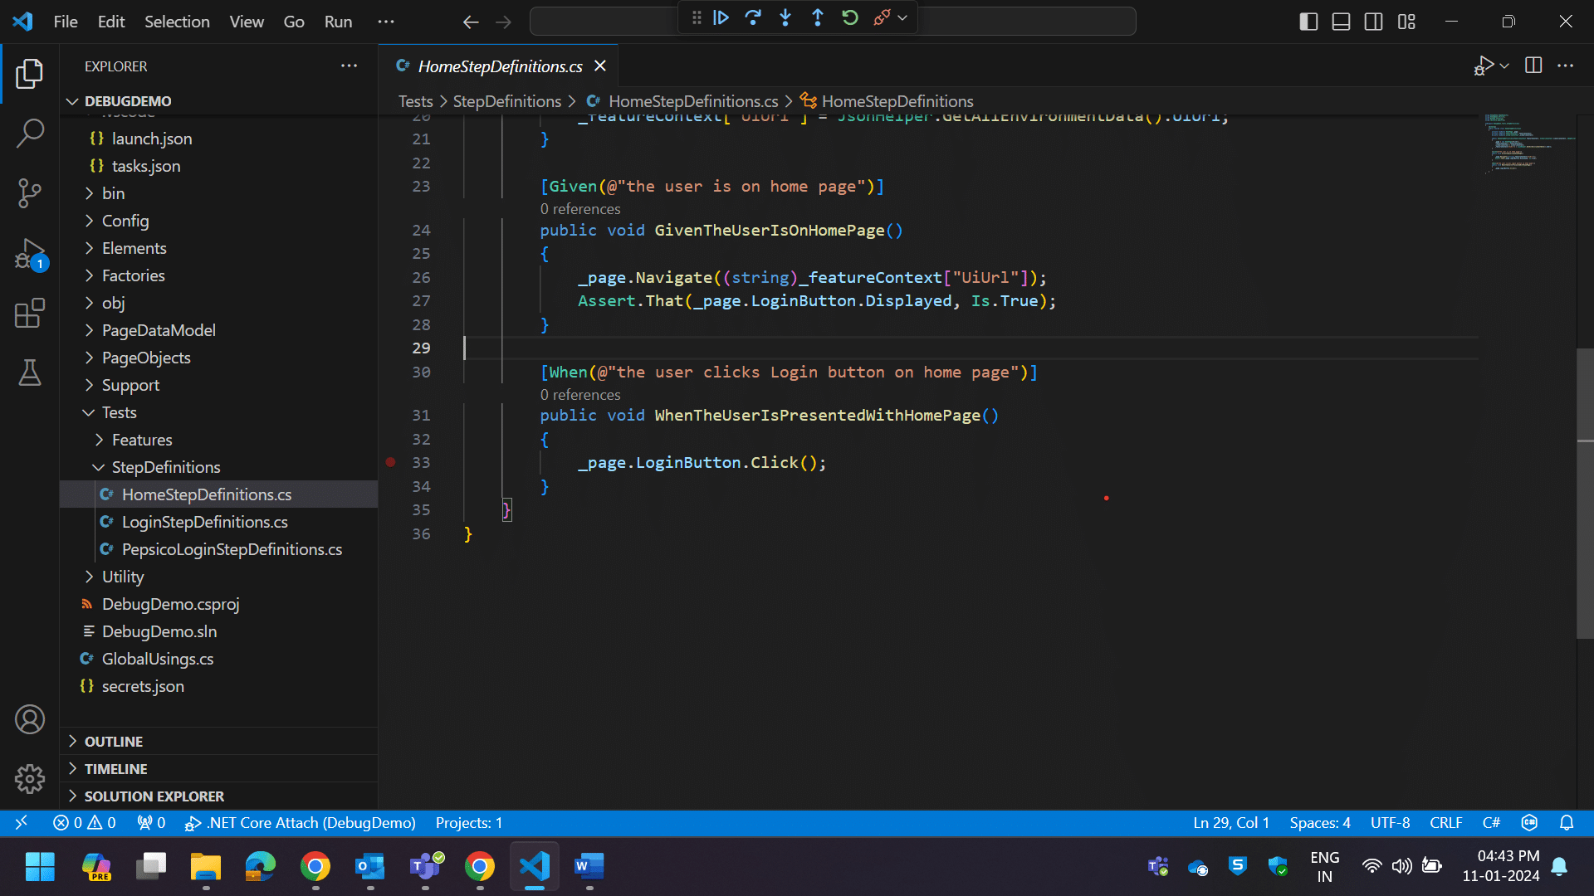Toggle the bottom panel
The image size is (1594, 896).
1341,22
